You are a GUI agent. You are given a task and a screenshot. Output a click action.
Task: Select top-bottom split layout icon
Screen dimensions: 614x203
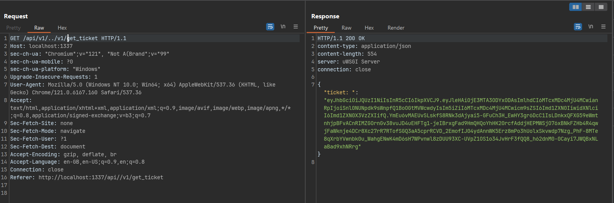588,7
